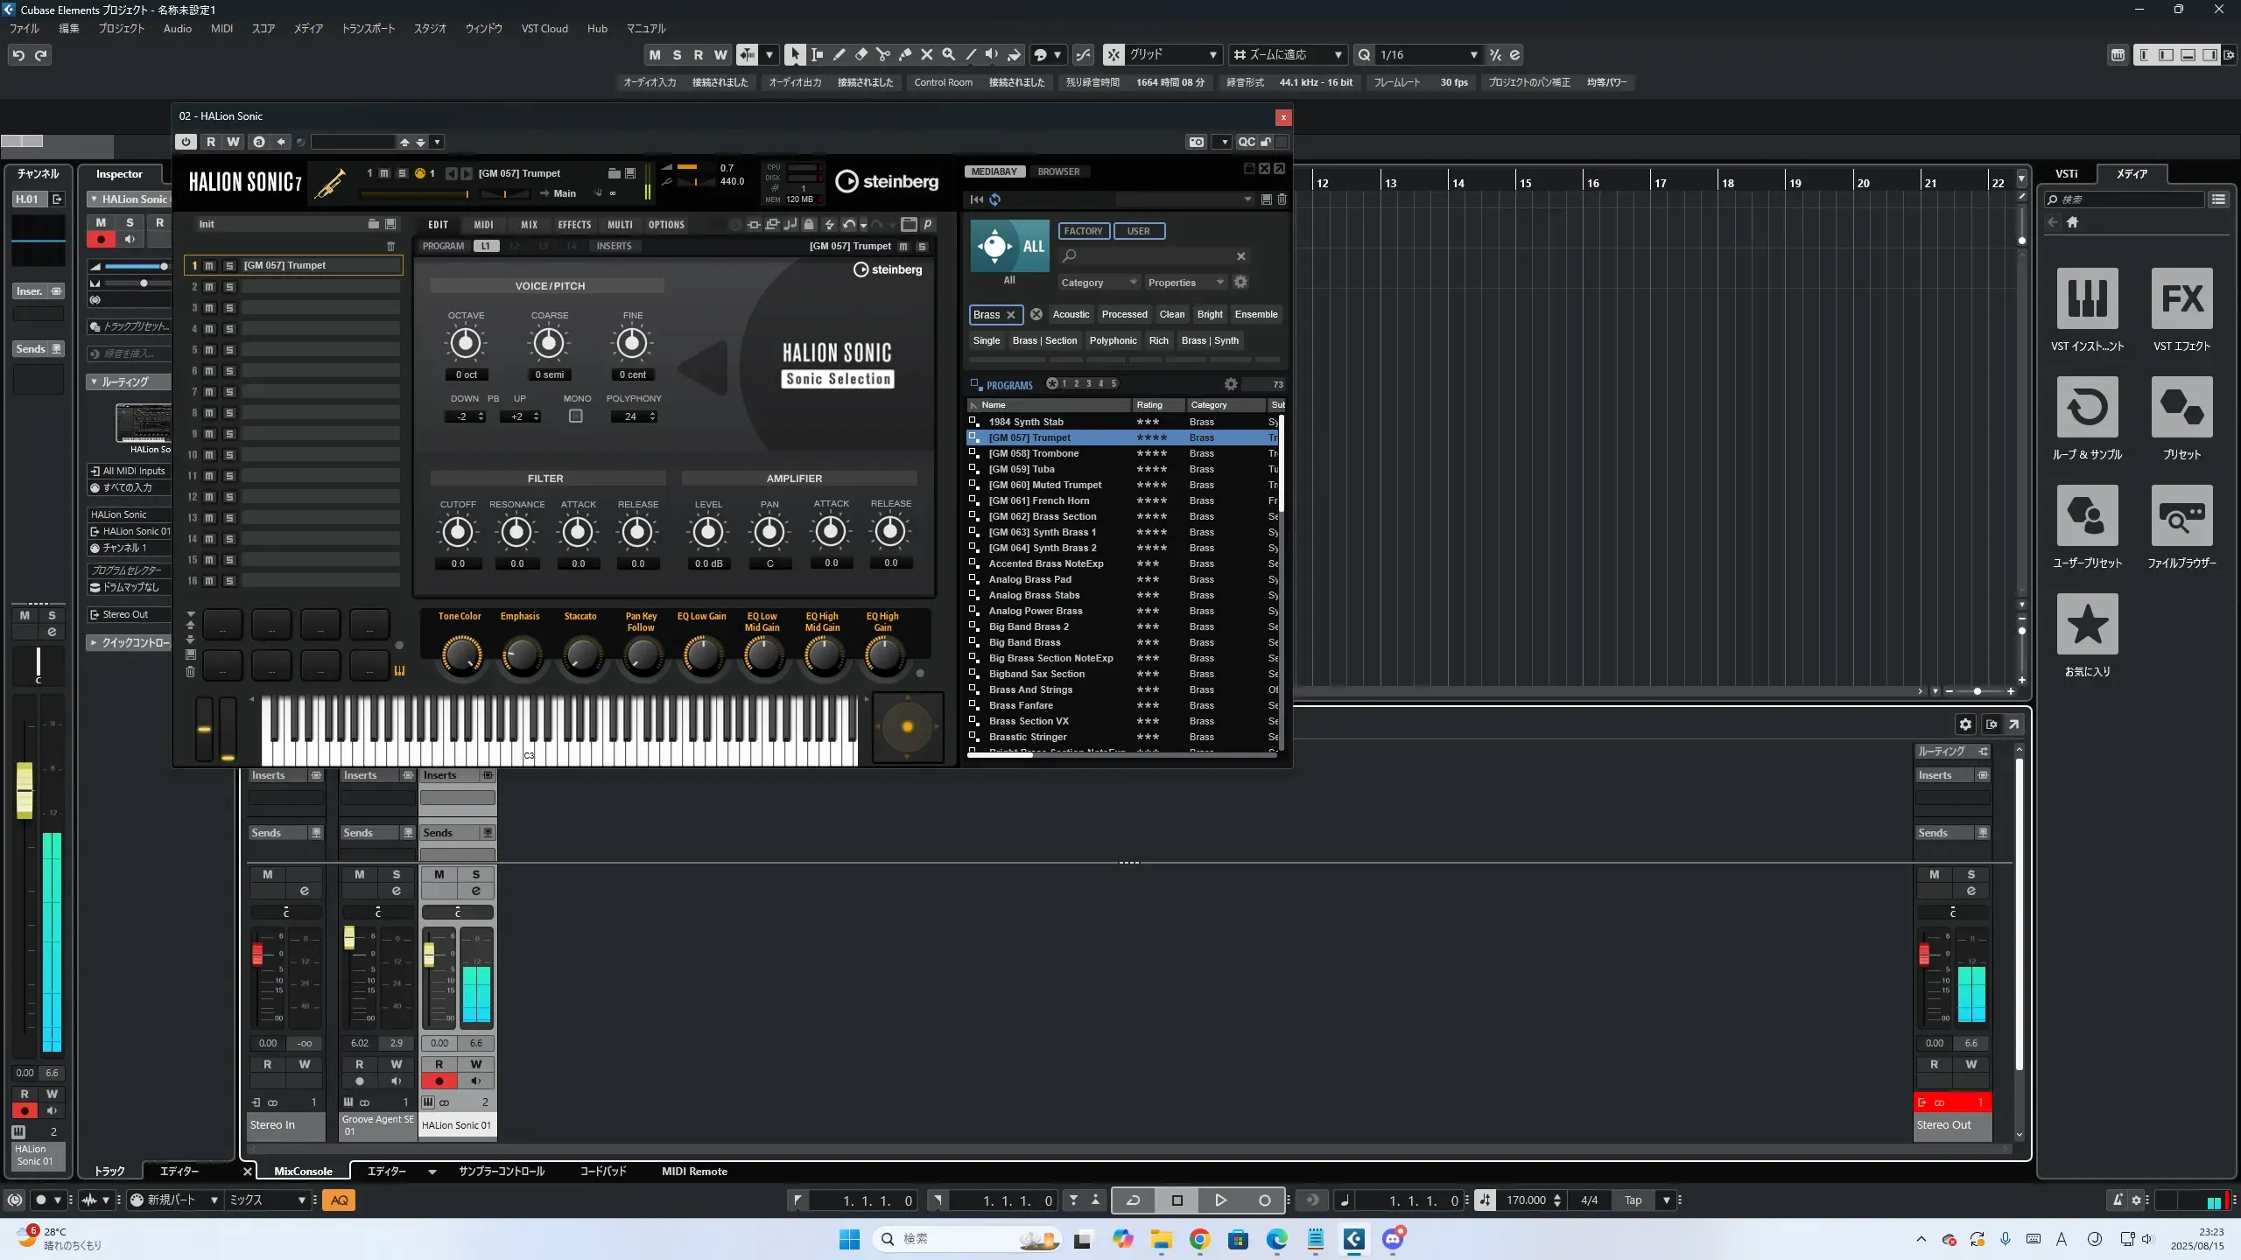Switch to the EFFECTS tab in HALion Sonic
This screenshot has width=2241, height=1260.
pyautogui.click(x=574, y=225)
